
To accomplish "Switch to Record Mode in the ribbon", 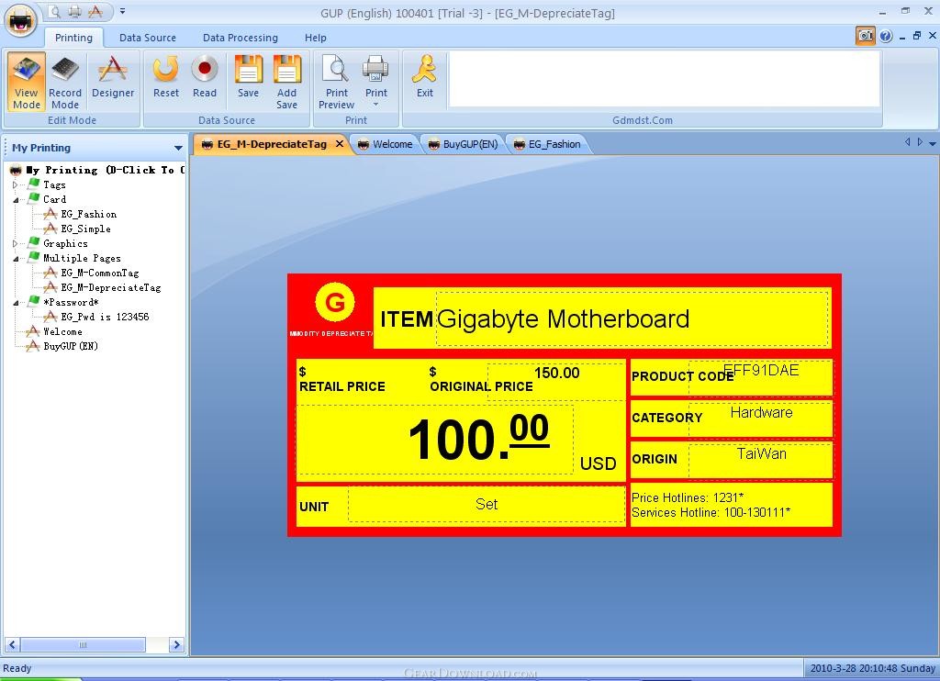I will (65, 82).
